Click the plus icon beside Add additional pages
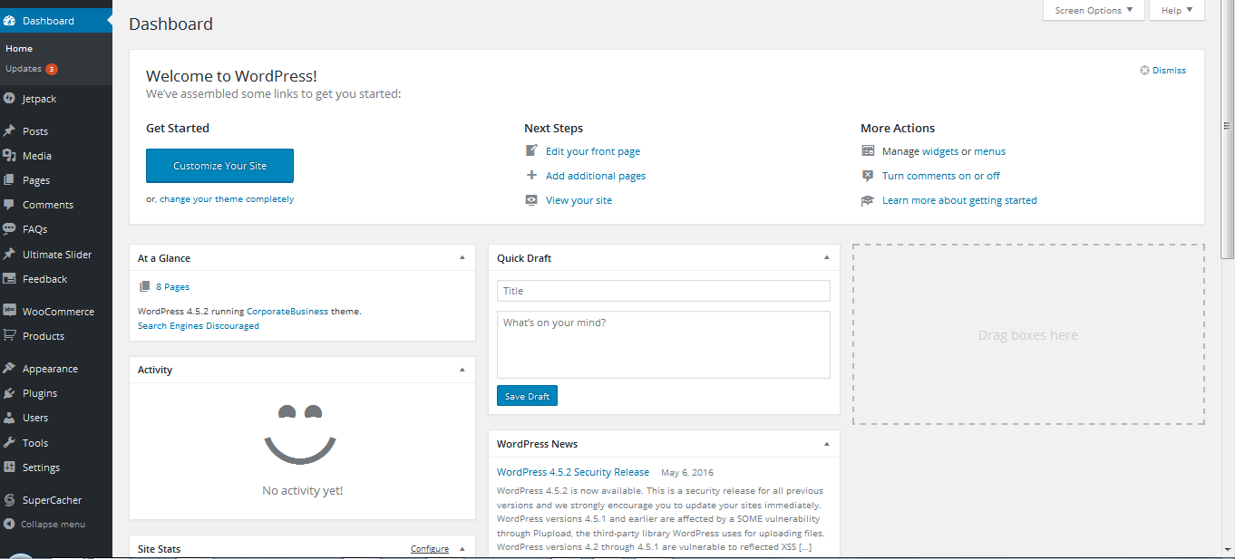Image resolution: width=1235 pixels, height=559 pixels. tap(531, 176)
